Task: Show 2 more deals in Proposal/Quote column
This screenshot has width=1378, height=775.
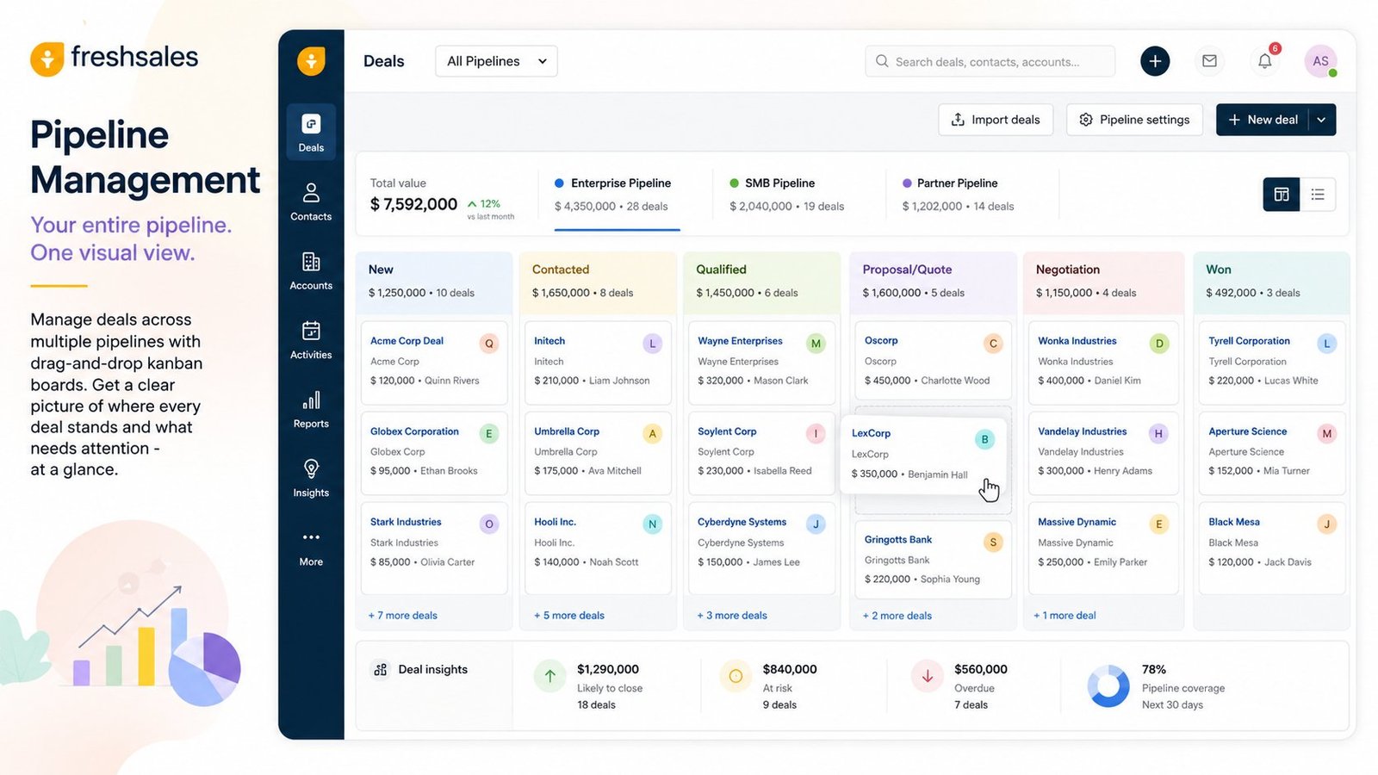Action: coord(897,616)
